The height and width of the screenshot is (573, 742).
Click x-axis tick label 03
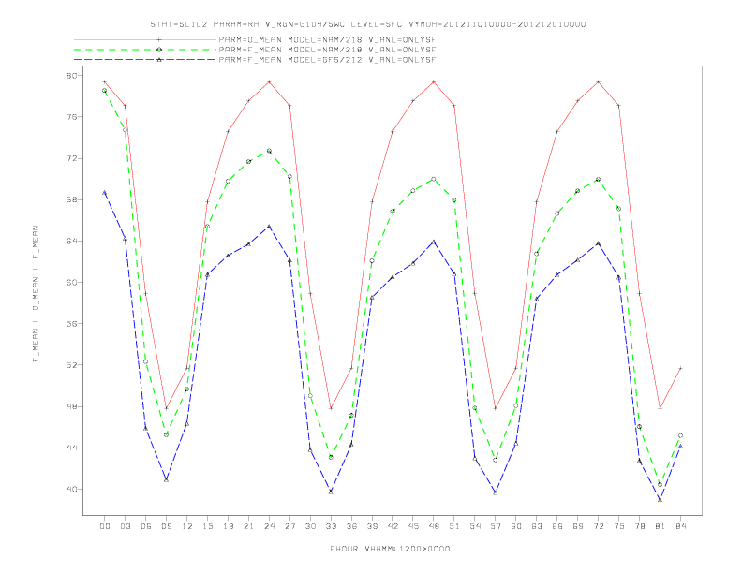[x=125, y=526]
